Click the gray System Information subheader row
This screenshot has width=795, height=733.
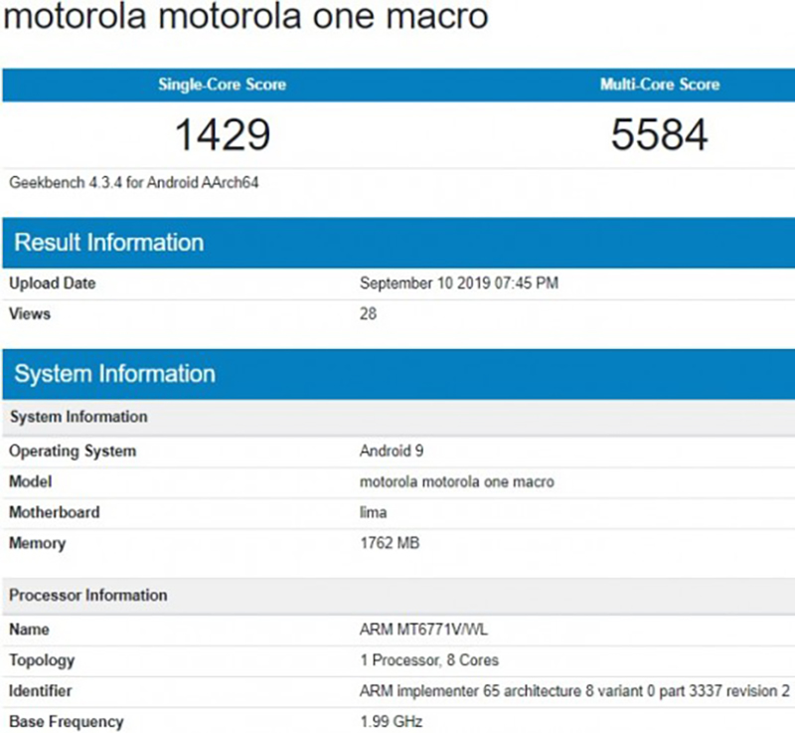tap(79, 417)
